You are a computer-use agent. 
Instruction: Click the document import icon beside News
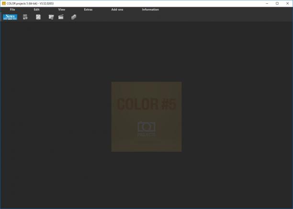[x=25, y=17]
